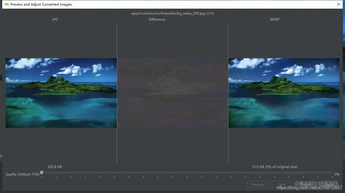Click the Cancel button

(x=329, y=184)
